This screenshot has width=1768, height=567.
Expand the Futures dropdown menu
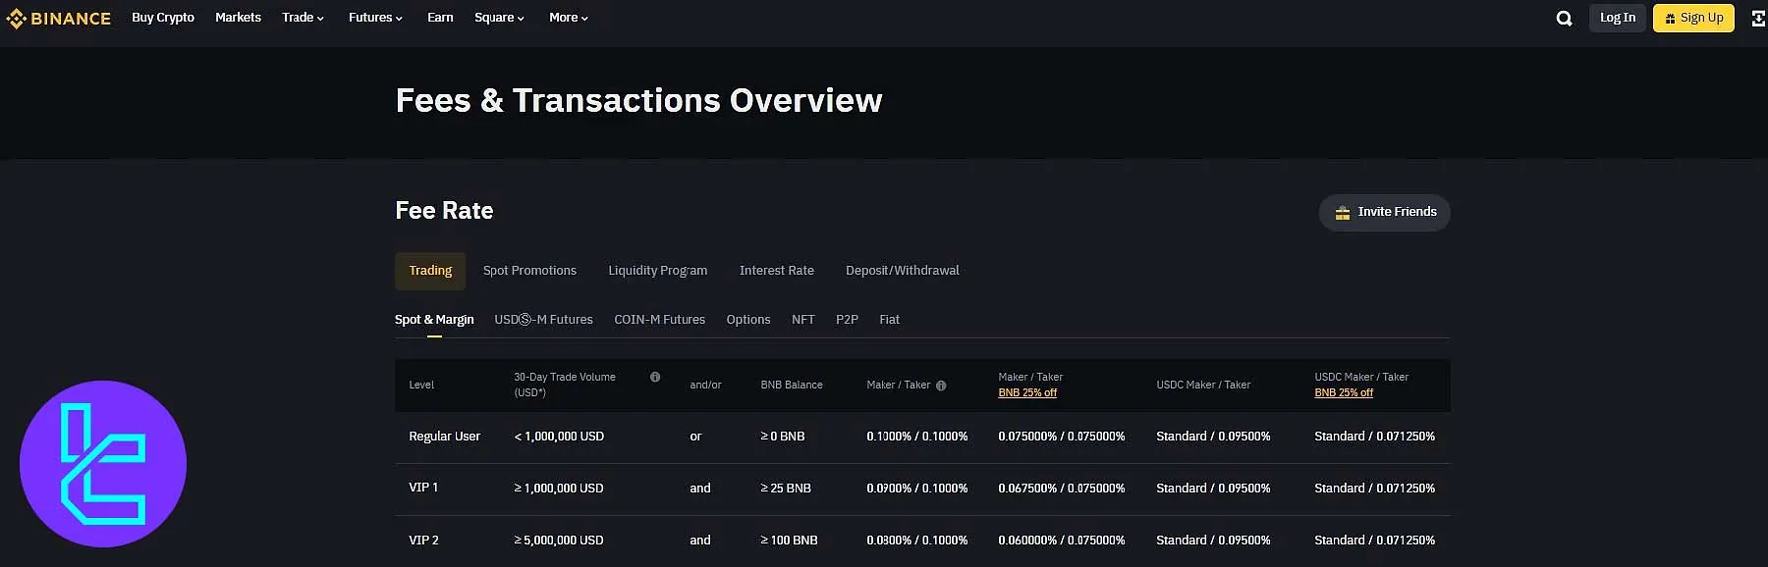tap(375, 18)
